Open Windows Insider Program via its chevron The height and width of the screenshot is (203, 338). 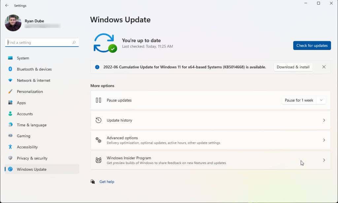tap(324, 160)
